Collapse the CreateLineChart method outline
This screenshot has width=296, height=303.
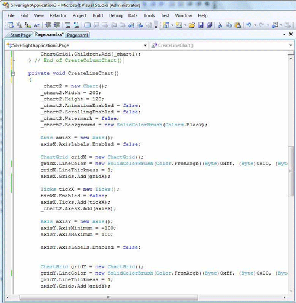coord(13,74)
